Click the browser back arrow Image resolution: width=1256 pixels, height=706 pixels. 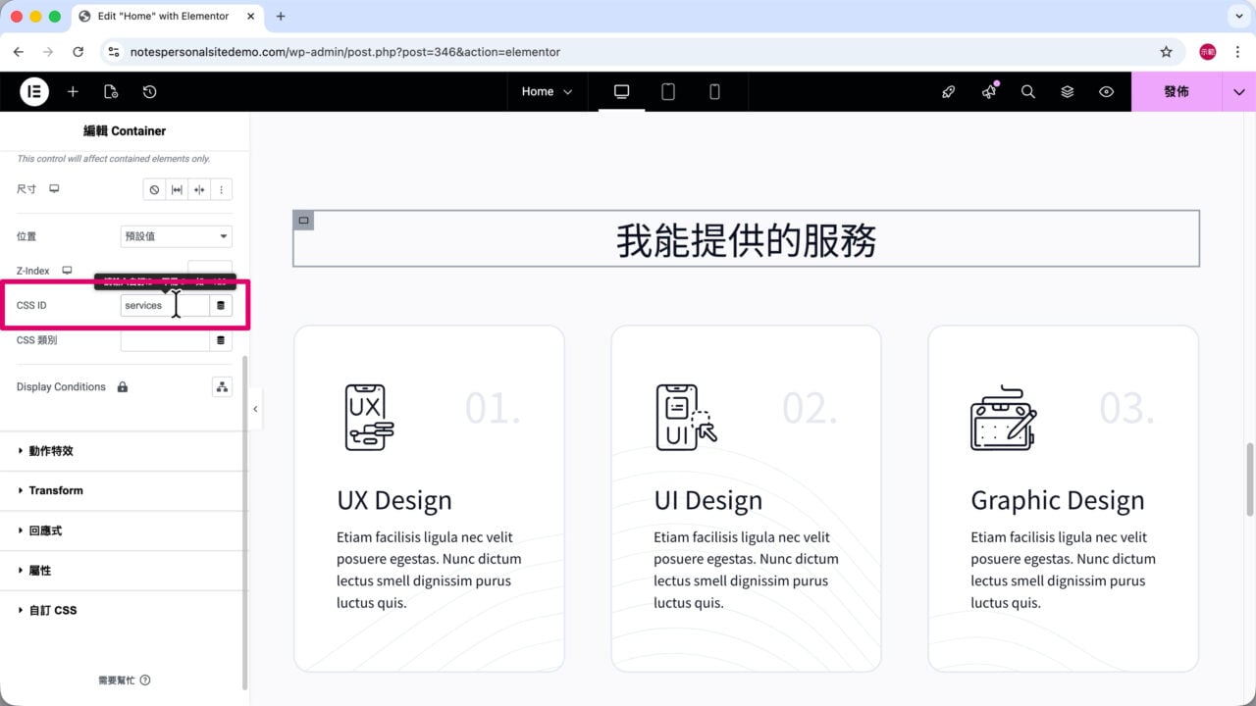(19, 52)
